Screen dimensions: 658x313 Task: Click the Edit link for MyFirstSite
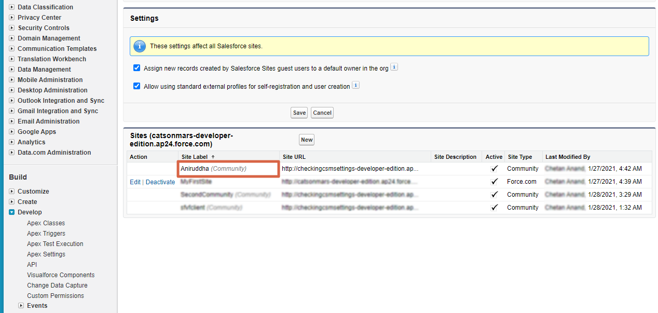(135, 182)
